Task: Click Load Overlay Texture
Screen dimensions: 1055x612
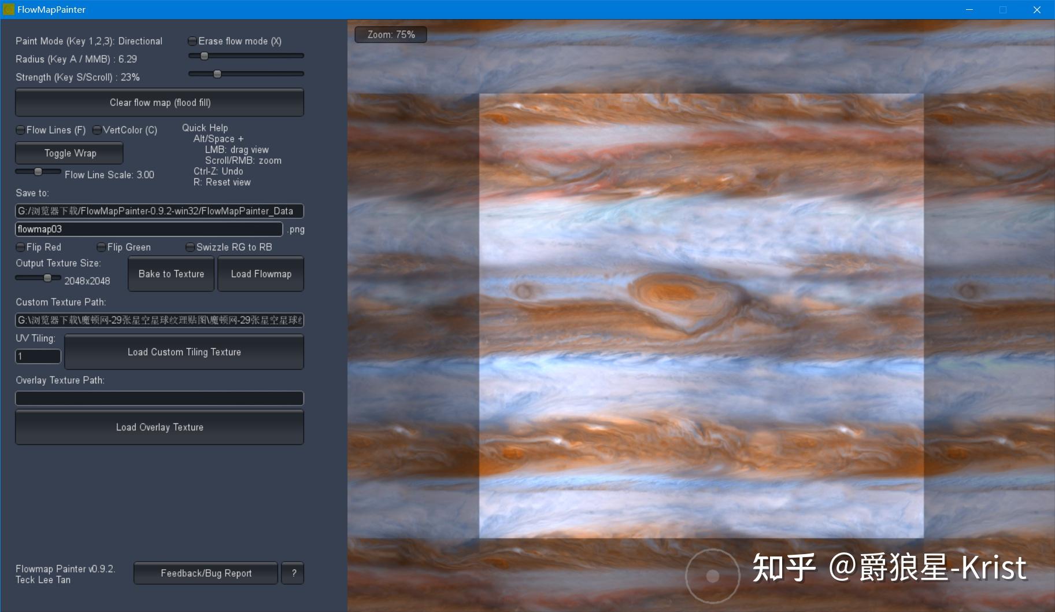Action: click(x=160, y=427)
